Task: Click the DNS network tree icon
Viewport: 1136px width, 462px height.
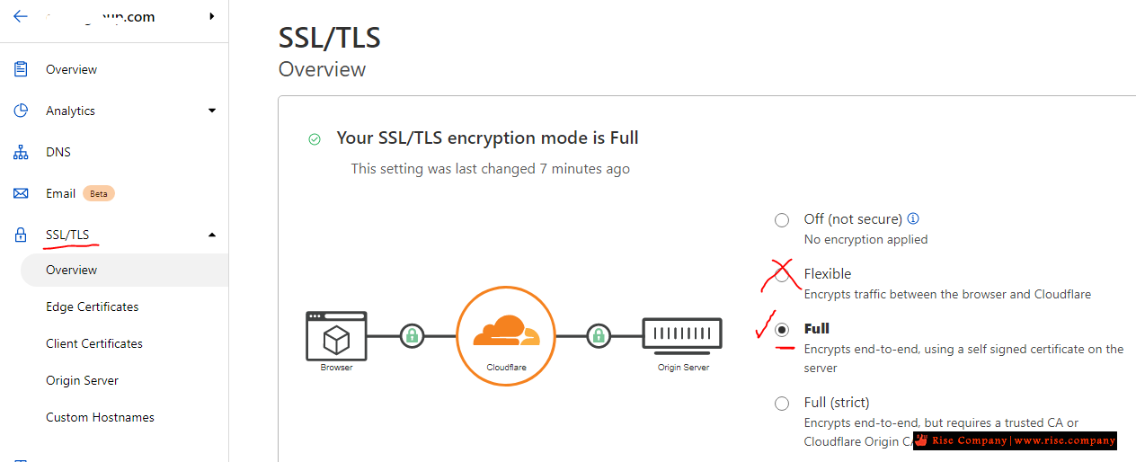Action: pyautogui.click(x=21, y=152)
